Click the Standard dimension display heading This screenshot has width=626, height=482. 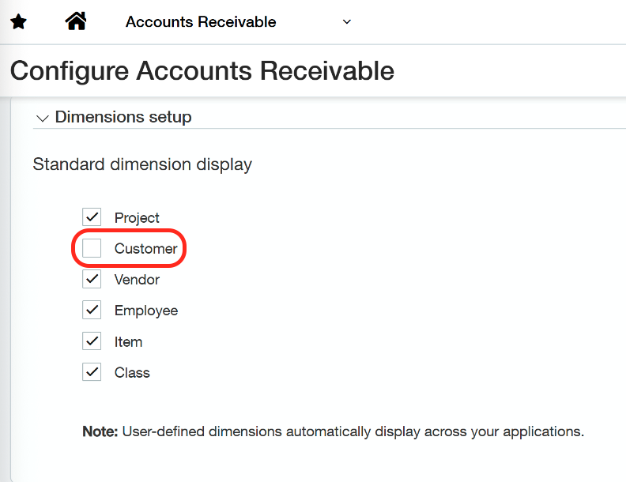142,165
